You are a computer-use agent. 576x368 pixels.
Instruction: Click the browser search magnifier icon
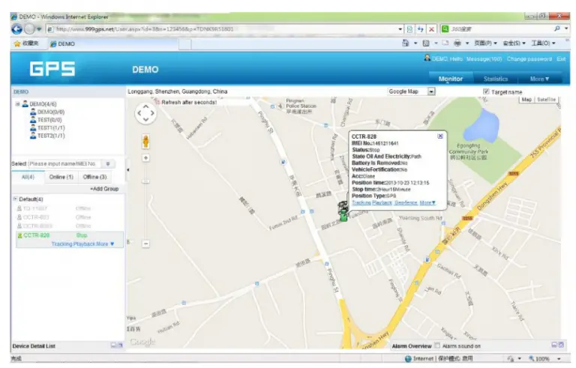click(557, 28)
